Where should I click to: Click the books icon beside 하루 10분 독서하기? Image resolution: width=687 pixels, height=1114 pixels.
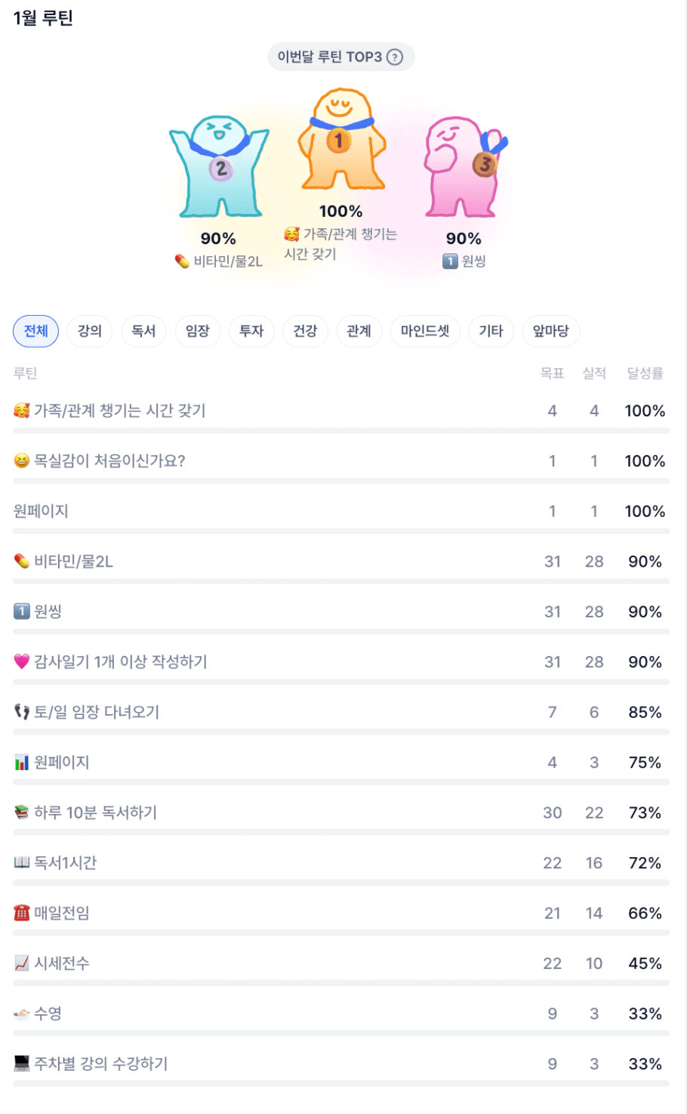[22, 812]
